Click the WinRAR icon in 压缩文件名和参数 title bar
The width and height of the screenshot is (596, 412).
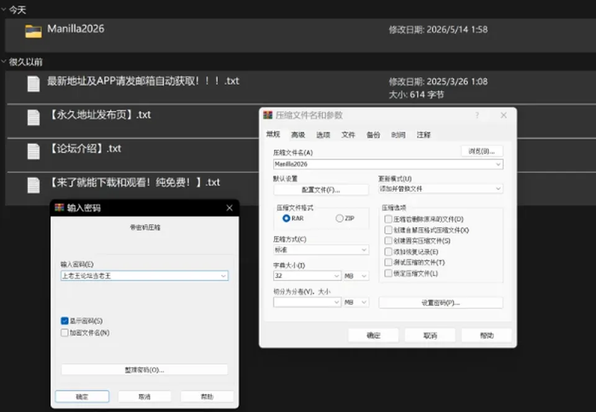[x=268, y=115]
